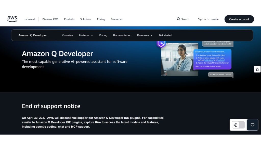Open Resources in the top AWS navigation
Screen dimensions: 261x147
pos(117,19)
